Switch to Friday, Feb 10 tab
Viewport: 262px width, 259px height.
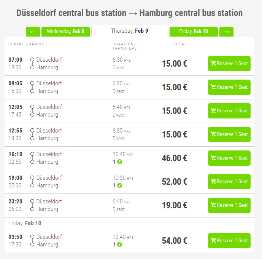coord(194,32)
